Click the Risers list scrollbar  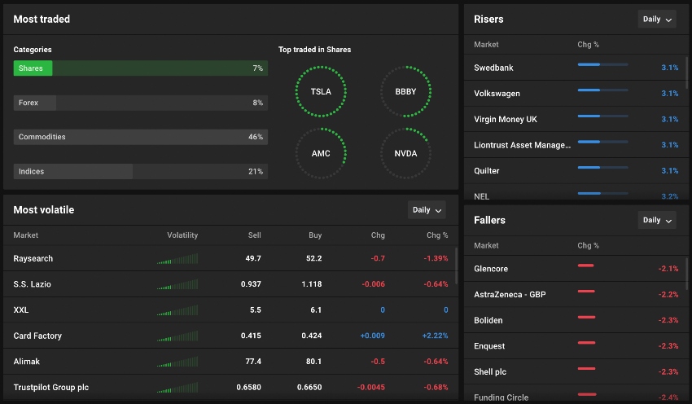tap(686, 72)
